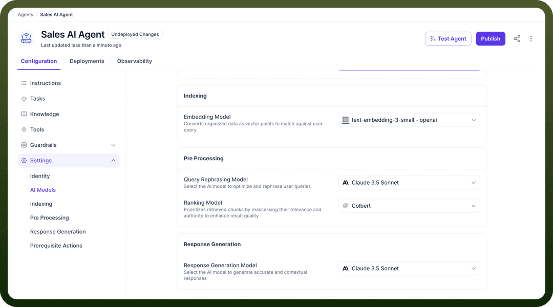Viewport: 553px width, 307px height.
Task: Click the Pre Processing section heading
Action: pos(203,159)
